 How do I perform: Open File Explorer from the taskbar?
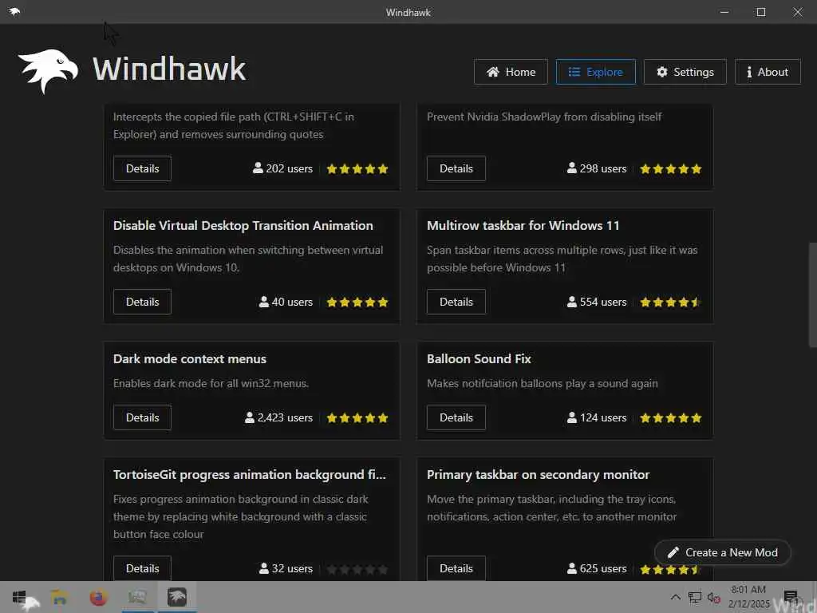click(59, 597)
